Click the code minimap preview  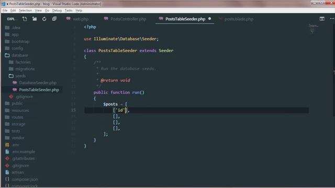313,29
